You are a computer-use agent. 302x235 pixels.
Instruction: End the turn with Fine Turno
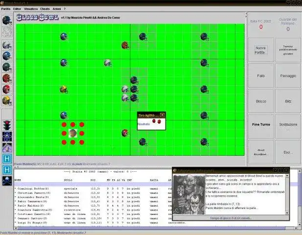(261, 126)
